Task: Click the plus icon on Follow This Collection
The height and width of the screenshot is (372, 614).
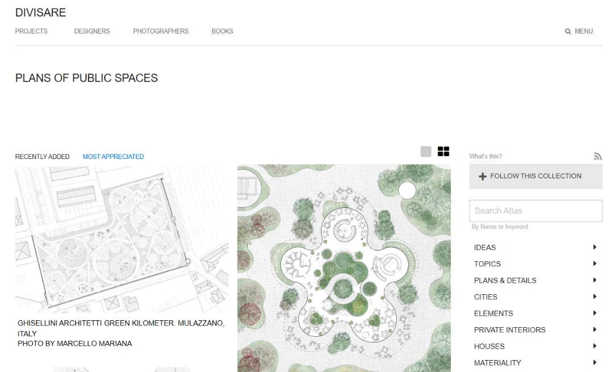Action: [483, 177]
